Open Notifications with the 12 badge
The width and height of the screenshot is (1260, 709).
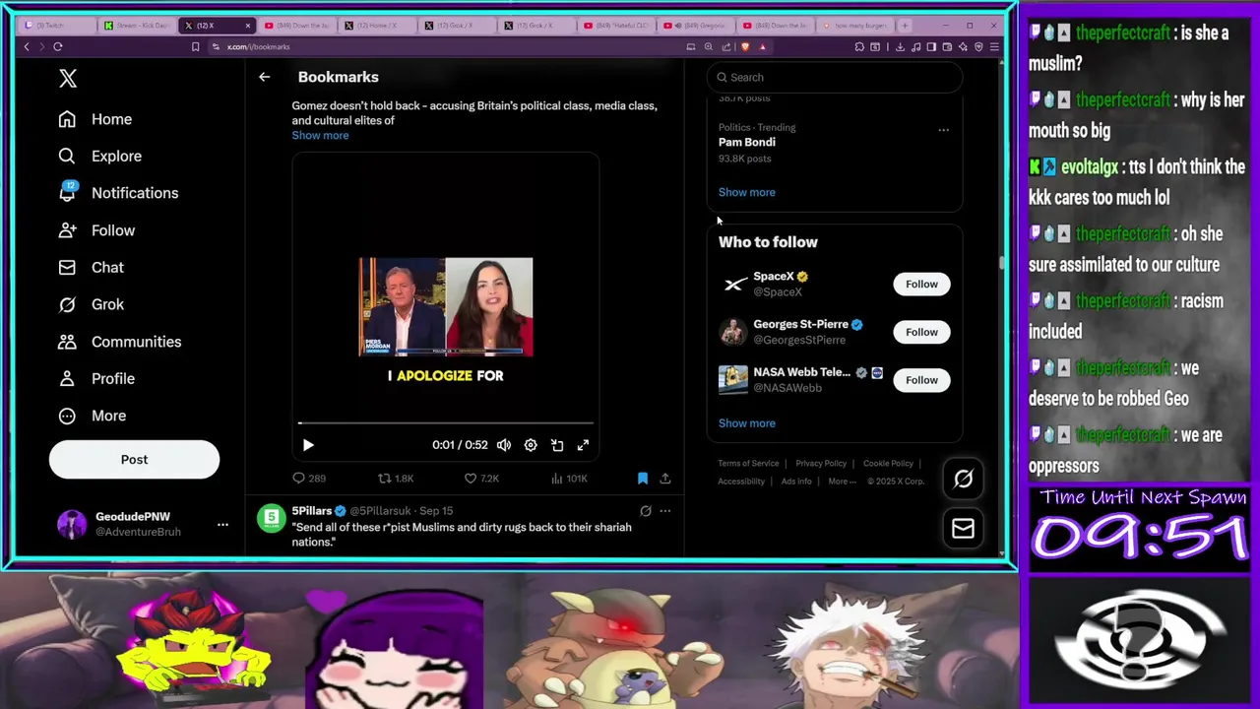118,193
